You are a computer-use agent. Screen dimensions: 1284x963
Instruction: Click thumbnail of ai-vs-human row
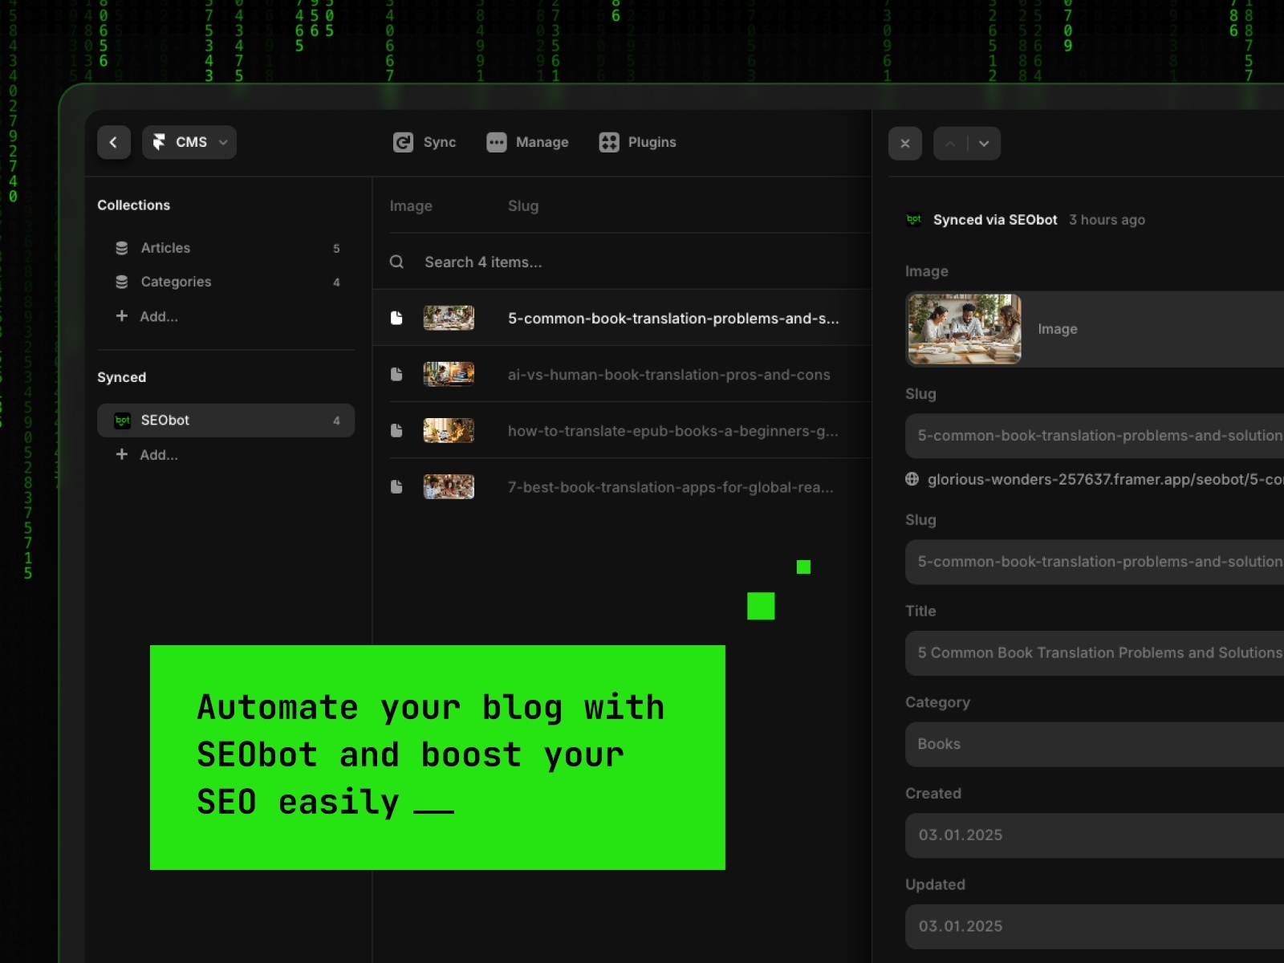449,374
